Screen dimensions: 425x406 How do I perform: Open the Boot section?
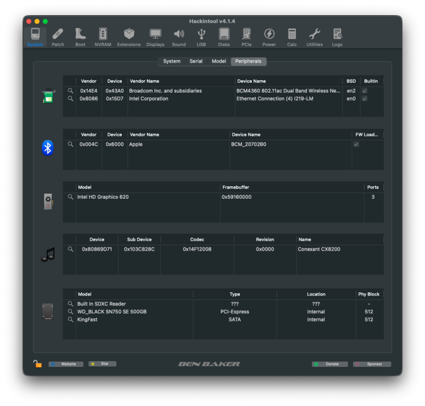[x=80, y=37]
